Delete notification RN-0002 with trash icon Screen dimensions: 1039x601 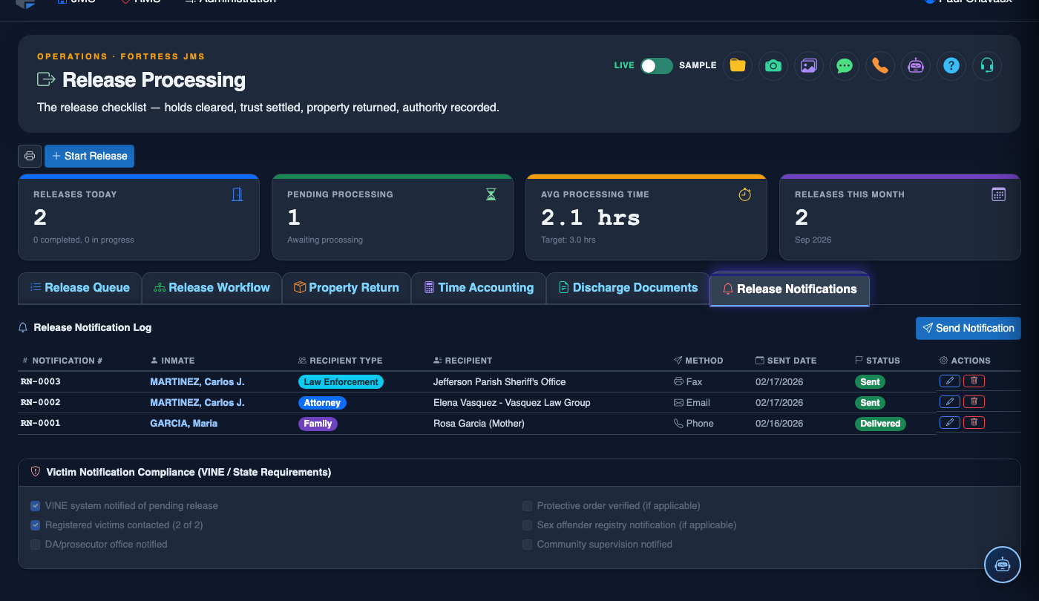coord(974,402)
